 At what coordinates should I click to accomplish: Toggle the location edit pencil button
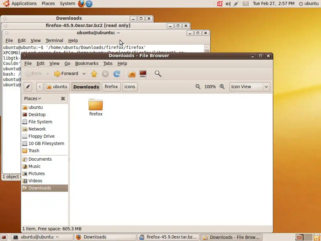[28, 87]
